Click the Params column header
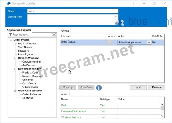The image size is (172, 123). (111, 36)
